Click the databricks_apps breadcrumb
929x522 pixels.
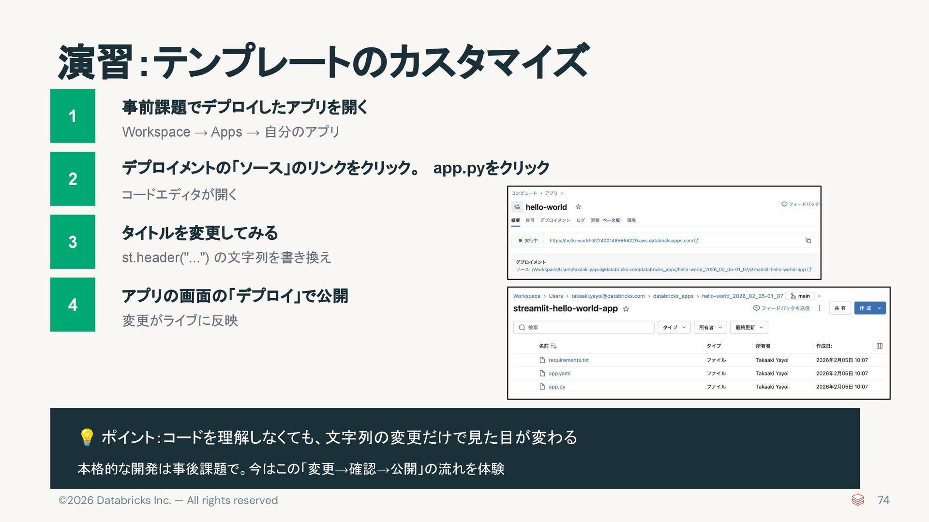673,296
